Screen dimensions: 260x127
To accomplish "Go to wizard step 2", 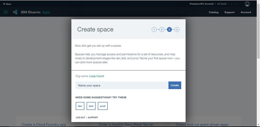I will click(162, 30).
